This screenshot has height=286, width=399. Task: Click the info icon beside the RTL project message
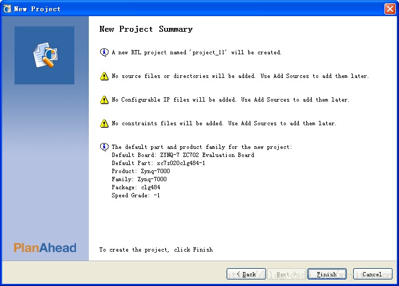(x=104, y=52)
